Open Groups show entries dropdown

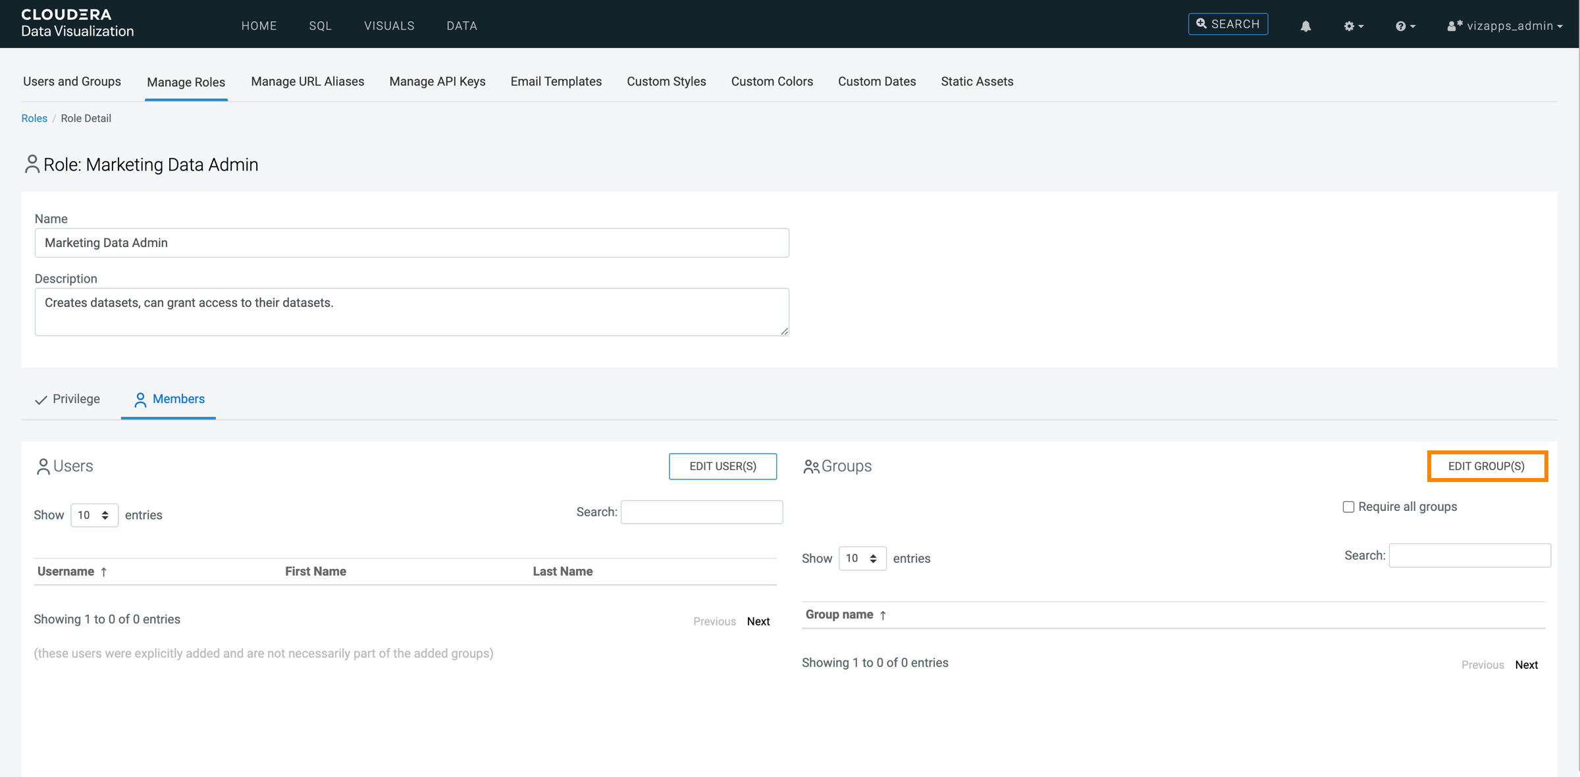click(862, 558)
